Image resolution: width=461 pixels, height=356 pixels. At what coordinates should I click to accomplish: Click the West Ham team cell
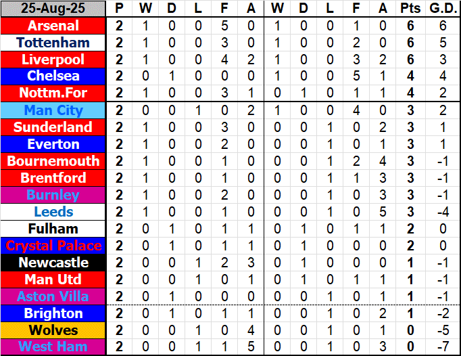pos(53,347)
